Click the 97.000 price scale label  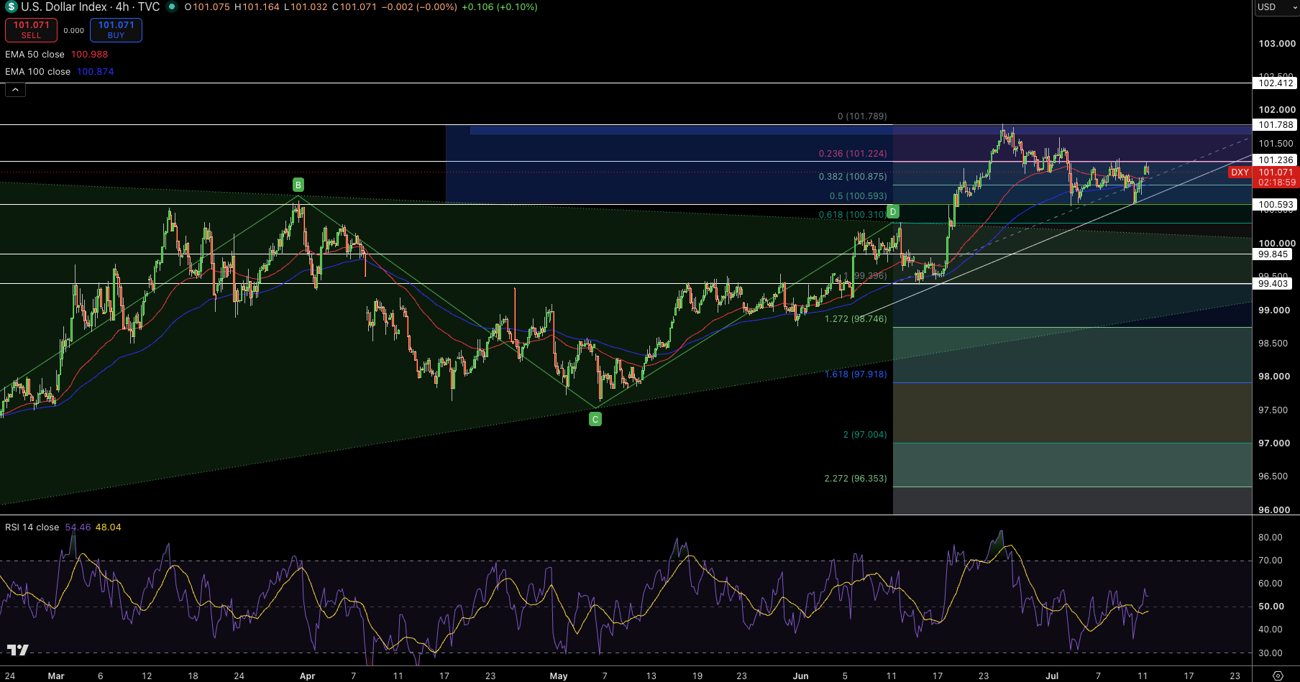tap(1274, 443)
